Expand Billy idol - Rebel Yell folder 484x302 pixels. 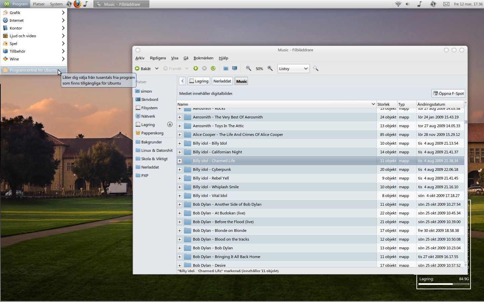click(179, 178)
